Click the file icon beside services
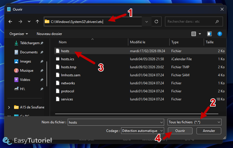Screen dimensions: 233x148 58,99
